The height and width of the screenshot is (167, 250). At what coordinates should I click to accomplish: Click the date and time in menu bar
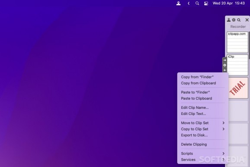click(x=229, y=3)
